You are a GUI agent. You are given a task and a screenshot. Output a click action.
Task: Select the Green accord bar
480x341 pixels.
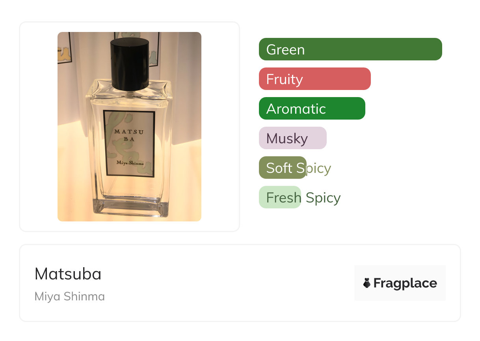pos(350,49)
